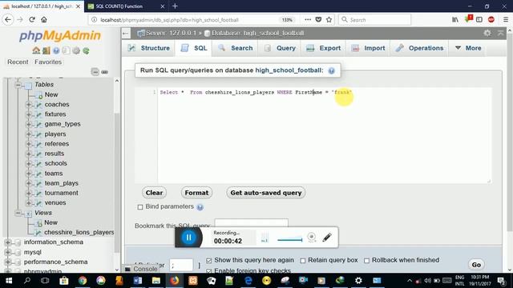Switch to the Export tab

[x=323, y=48]
